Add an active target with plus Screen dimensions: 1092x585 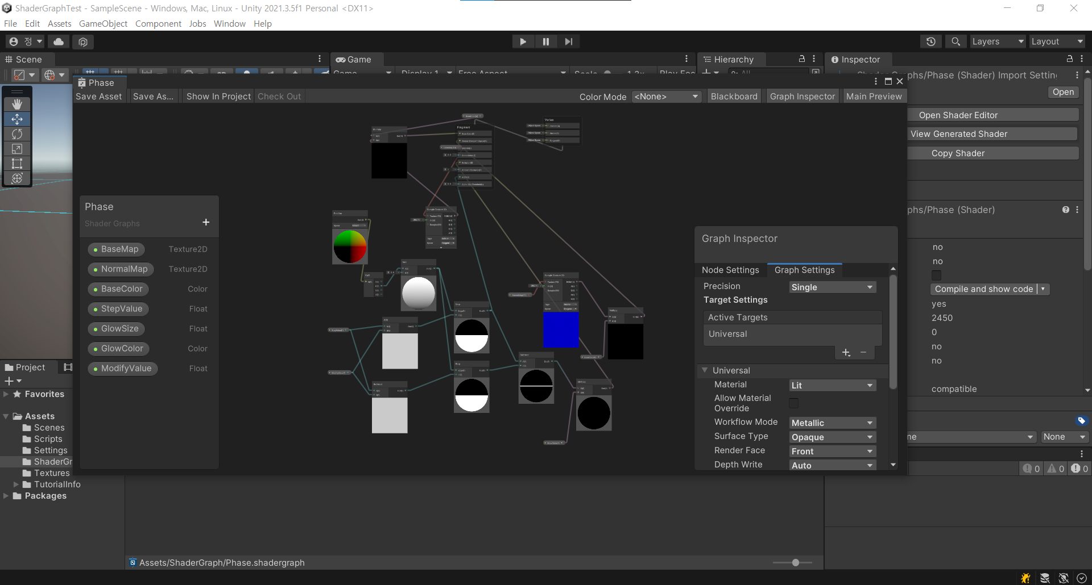coord(846,353)
